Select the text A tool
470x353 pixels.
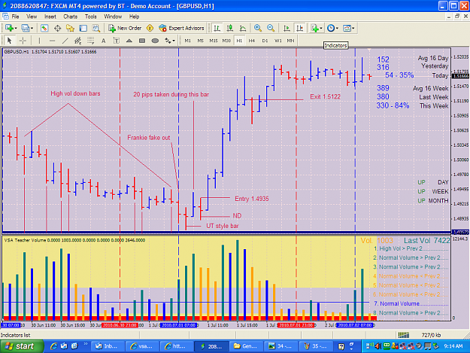[x=104, y=41]
